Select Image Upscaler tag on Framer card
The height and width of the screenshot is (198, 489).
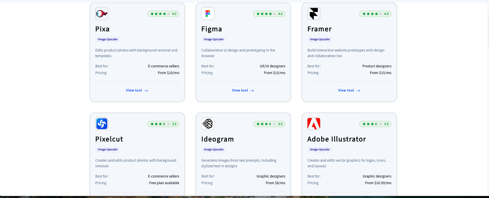click(x=320, y=39)
